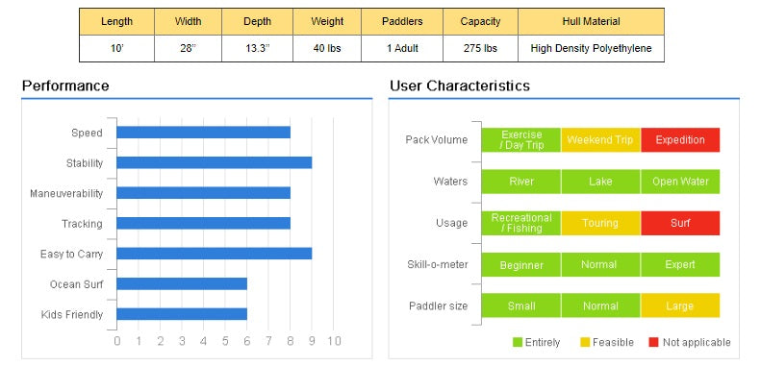Click the red Not applicable legend swatch

(x=654, y=342)
